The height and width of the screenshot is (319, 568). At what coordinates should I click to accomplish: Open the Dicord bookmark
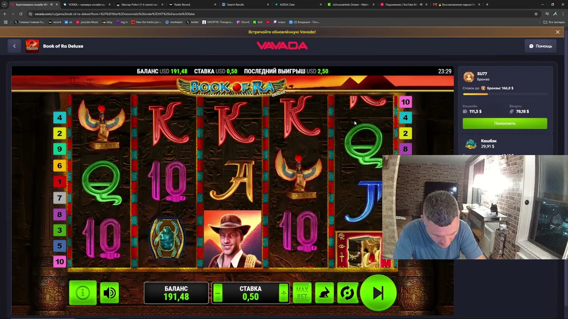[243, 22]
